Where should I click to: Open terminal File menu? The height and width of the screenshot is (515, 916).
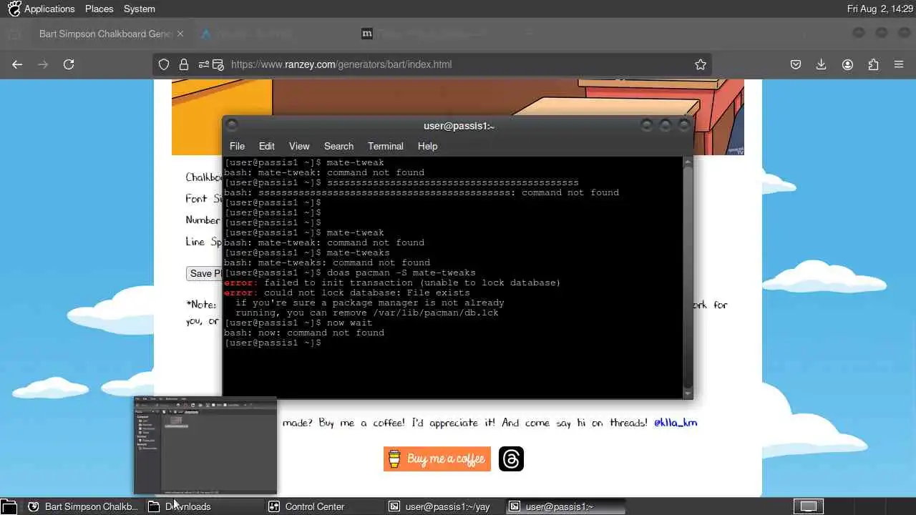[x=237, y=146]
